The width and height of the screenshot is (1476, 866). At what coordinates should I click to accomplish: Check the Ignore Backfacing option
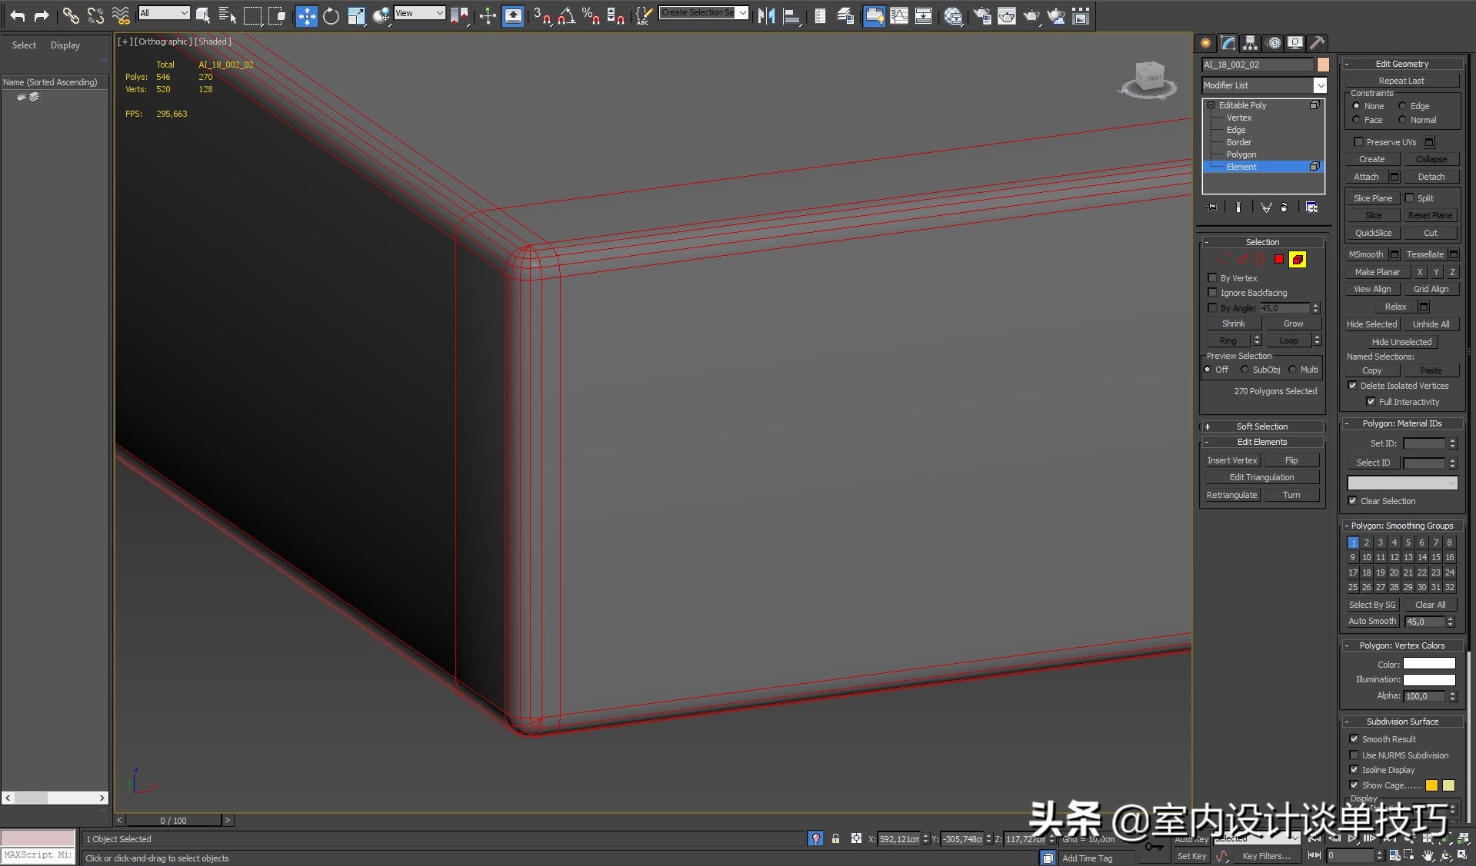point(1213,293)
